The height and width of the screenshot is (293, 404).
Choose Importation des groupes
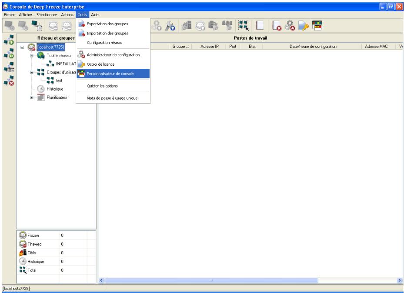[x=113, y=33]
